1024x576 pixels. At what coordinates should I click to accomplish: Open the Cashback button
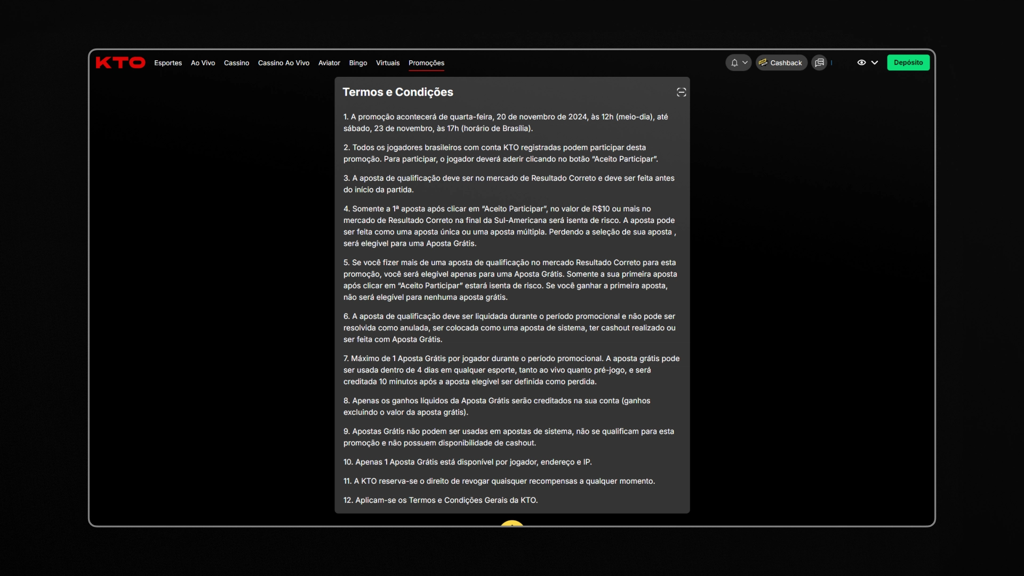point(781,63)
